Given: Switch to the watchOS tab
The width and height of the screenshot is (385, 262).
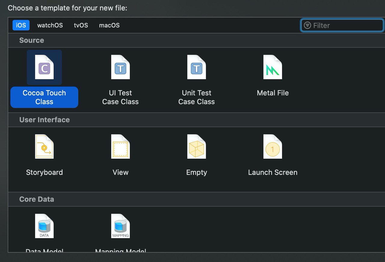Looking at the screenshot, I should coord(50,25).
